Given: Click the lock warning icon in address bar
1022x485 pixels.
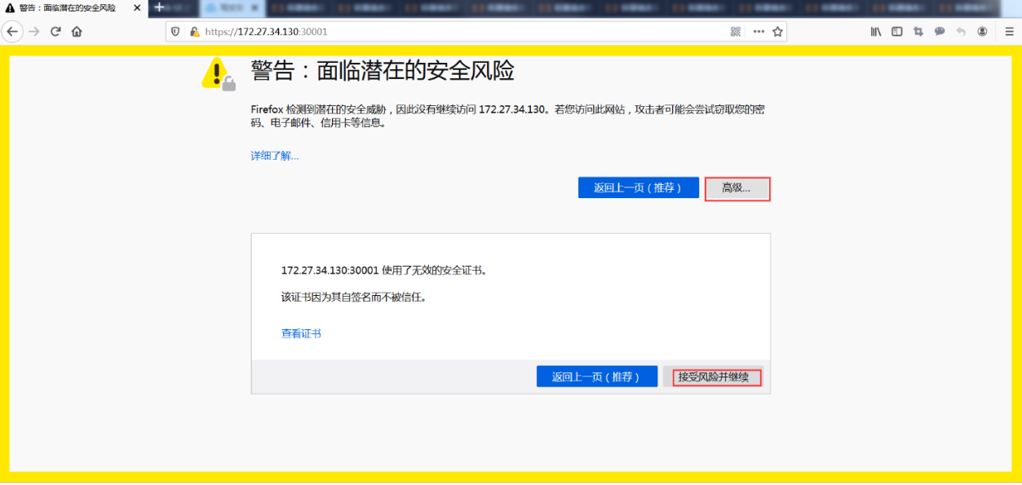Looking at the screenshot, I should point(194,32).
